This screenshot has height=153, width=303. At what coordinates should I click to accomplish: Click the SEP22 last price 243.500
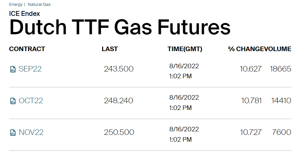(119, 69)
